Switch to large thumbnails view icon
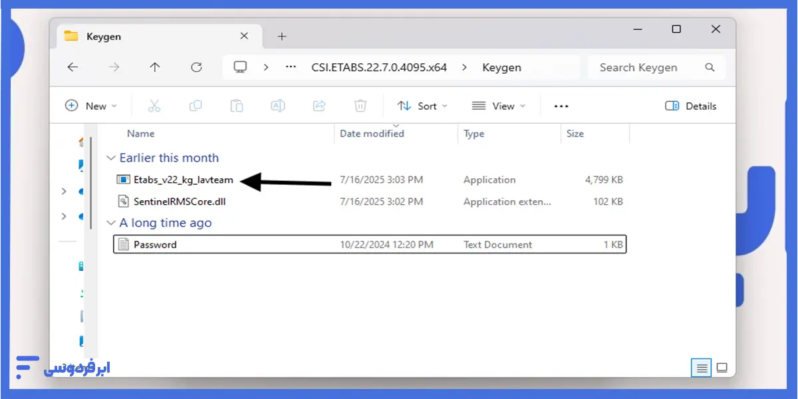798x399 pixels. 722,367
